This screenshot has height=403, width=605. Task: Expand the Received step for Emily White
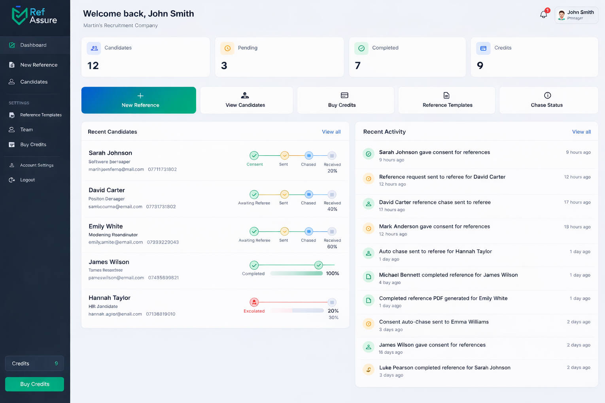pyautogui.click(x=332, y=232)
